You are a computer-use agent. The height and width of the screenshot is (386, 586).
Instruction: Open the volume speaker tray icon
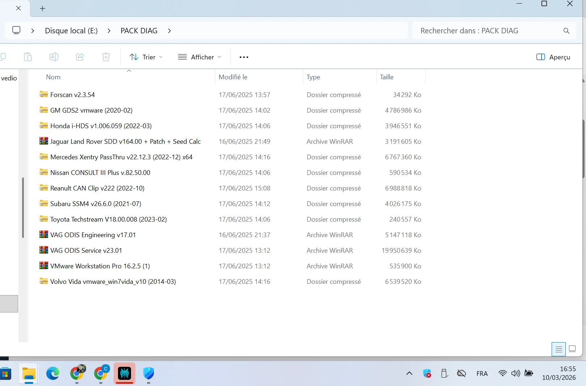point(515,373)
